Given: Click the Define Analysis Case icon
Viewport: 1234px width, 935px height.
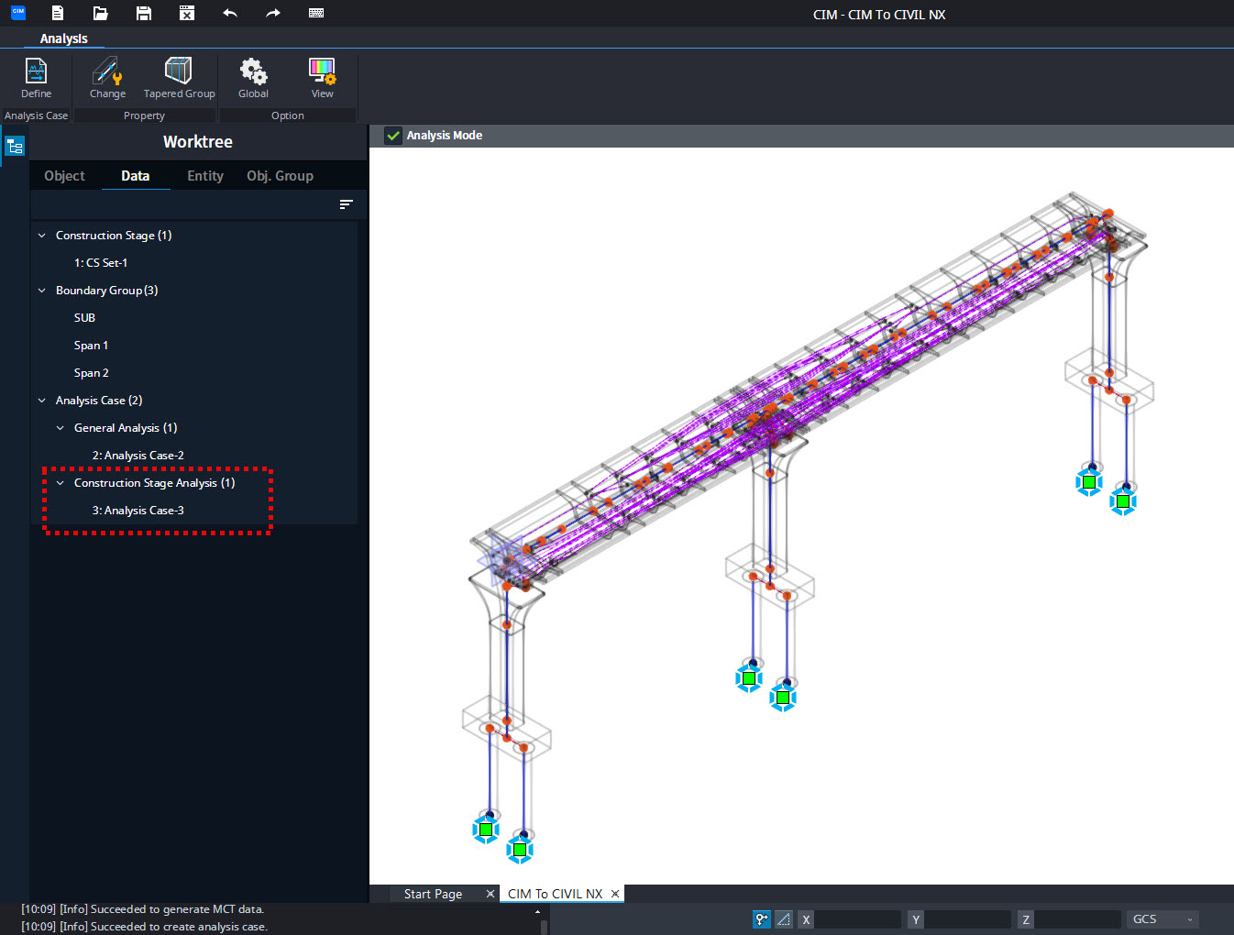Looking at the screenshot, I should tap(36, 78).
